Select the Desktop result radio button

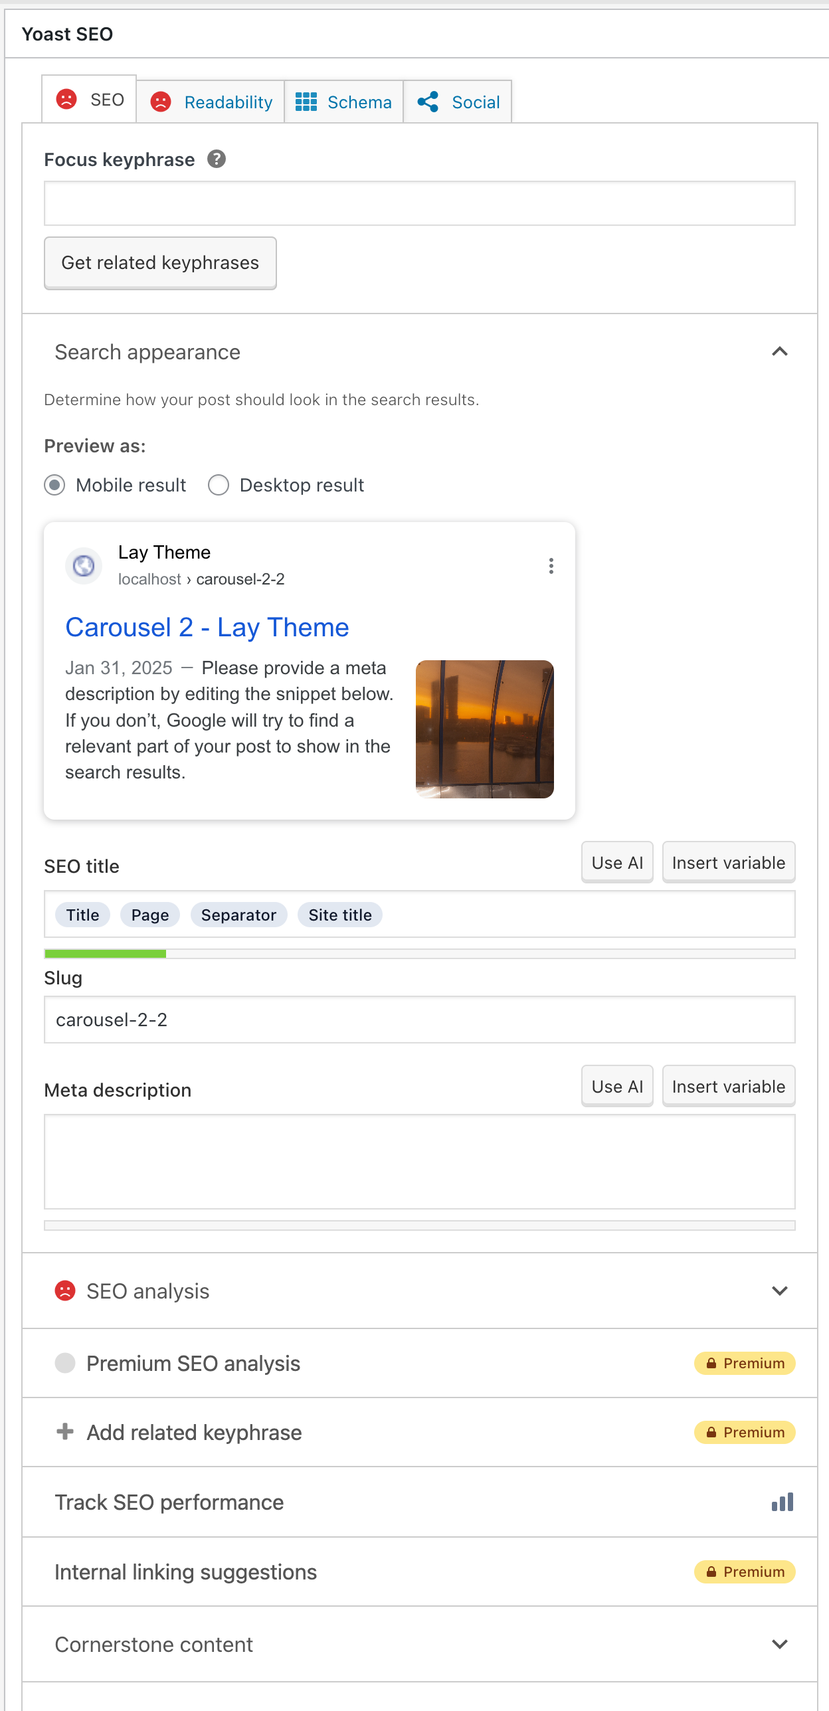pos(219,486)
